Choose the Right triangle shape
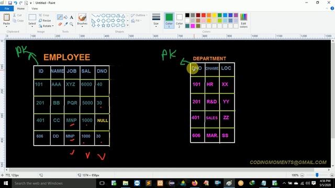This screenshot has height=188, width=335. pos(94,21)
